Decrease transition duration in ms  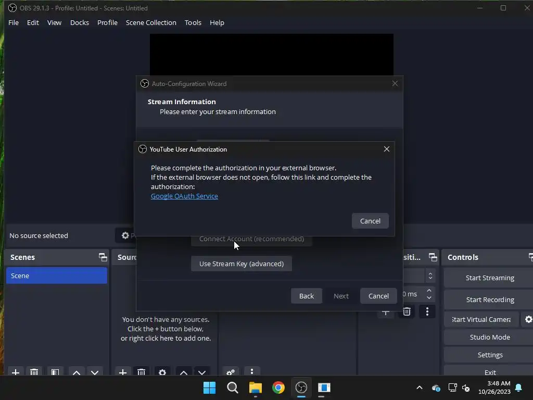tap(429, 297)
